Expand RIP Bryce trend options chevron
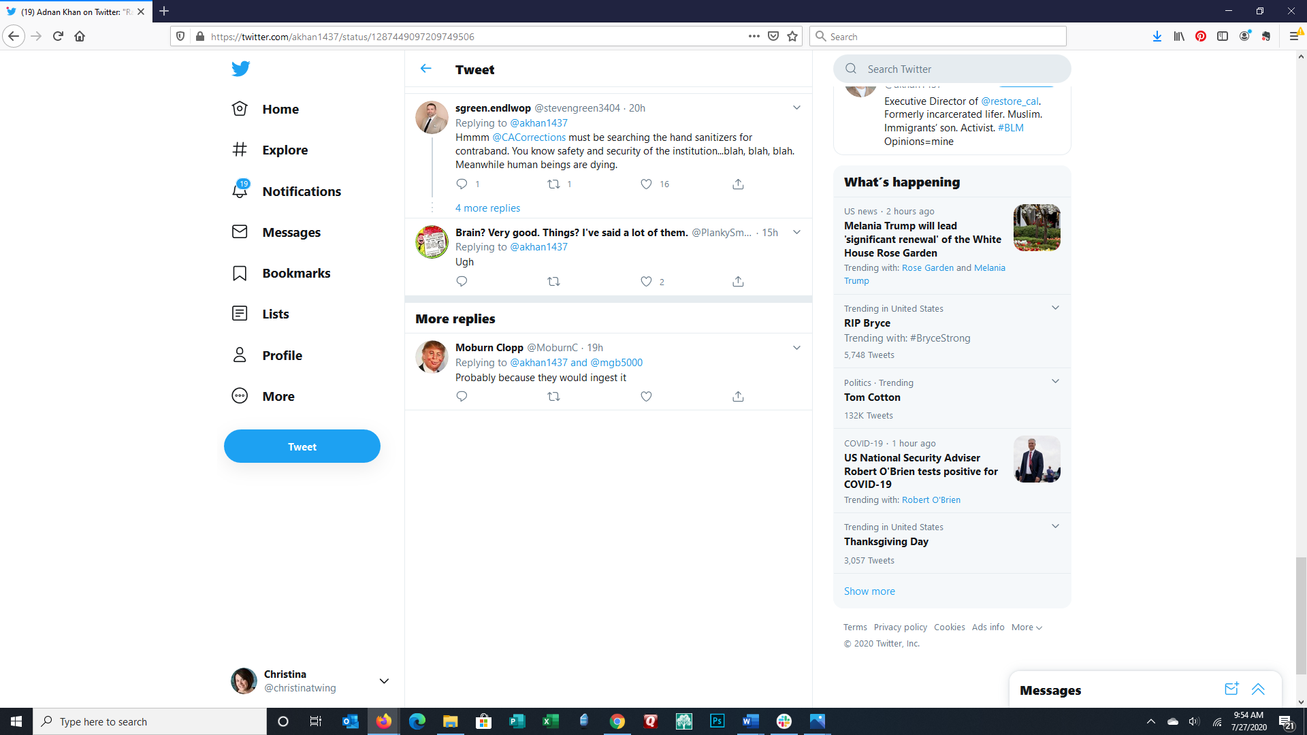 pos(1055,308)
